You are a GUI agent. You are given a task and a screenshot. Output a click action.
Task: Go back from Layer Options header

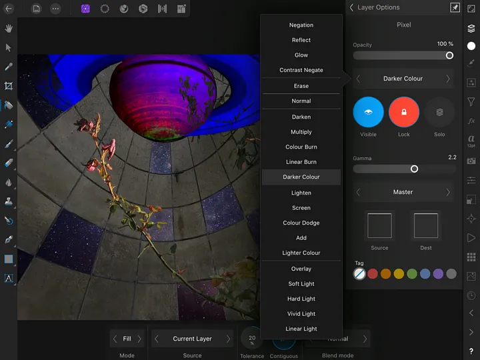[x=352, y=7]
